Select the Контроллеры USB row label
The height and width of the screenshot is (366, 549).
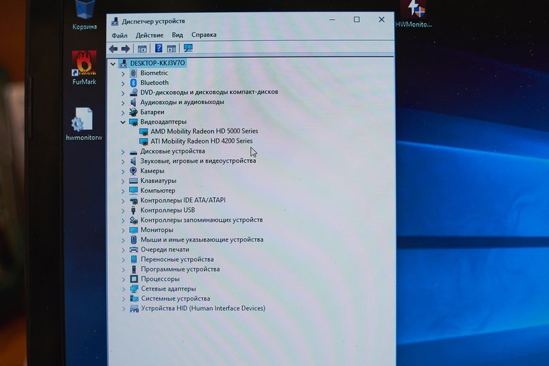168,210
